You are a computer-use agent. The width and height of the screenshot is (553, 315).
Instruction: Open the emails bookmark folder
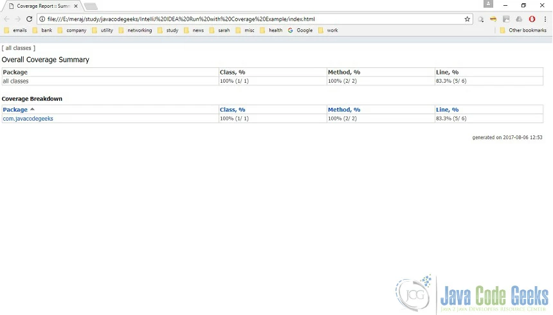tap(15, 30)
